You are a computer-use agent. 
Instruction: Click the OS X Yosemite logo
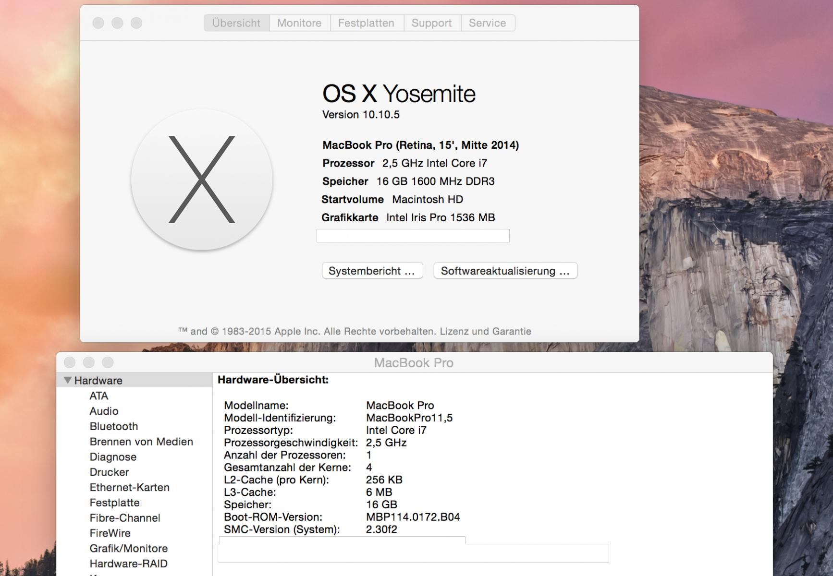tap(202, 180)
